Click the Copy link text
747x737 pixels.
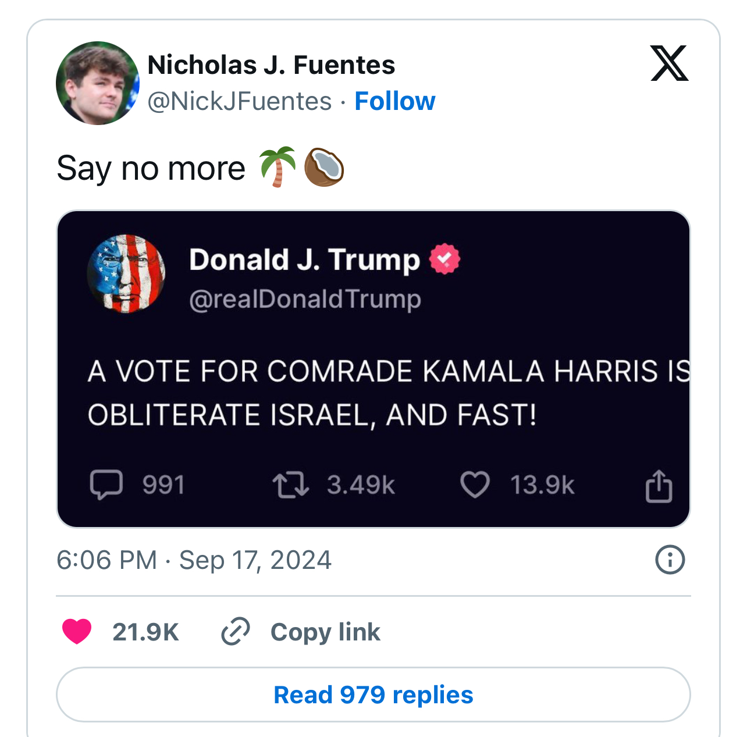coord(325,632)
